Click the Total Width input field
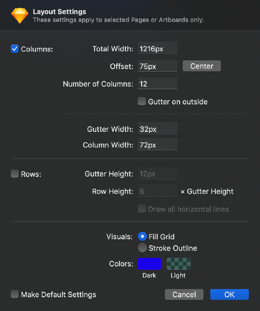 pos(157,48)
